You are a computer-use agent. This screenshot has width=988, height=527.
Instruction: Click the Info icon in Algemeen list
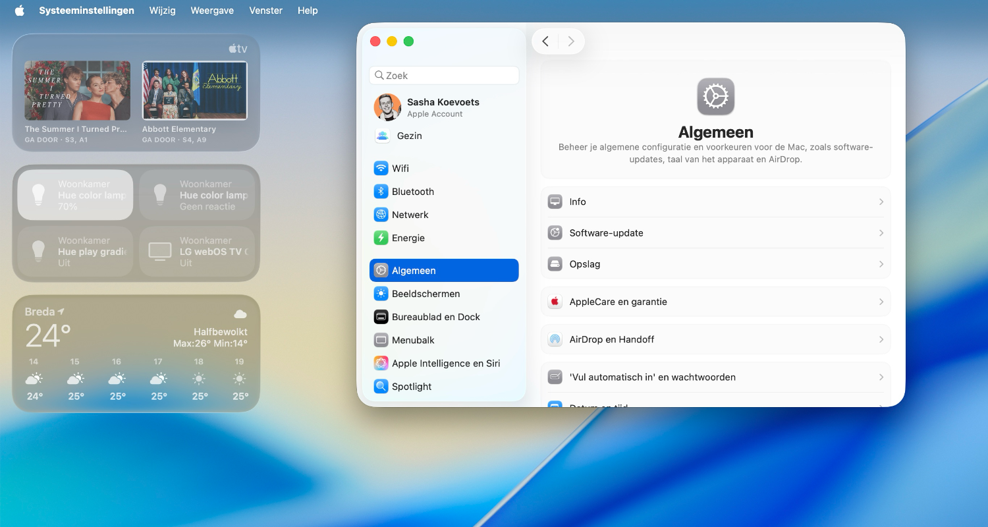pos(555,202)
